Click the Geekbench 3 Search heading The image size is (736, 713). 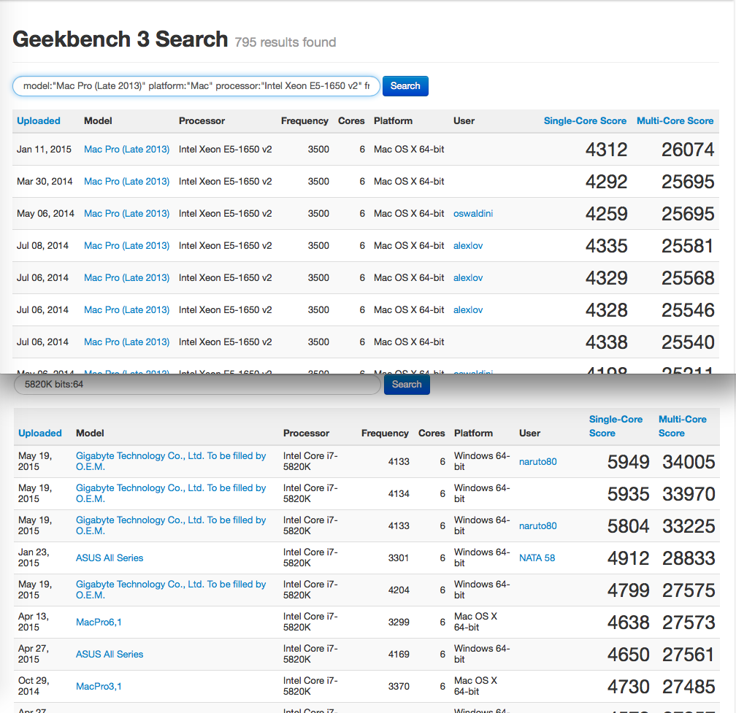[x=120, y=39]
